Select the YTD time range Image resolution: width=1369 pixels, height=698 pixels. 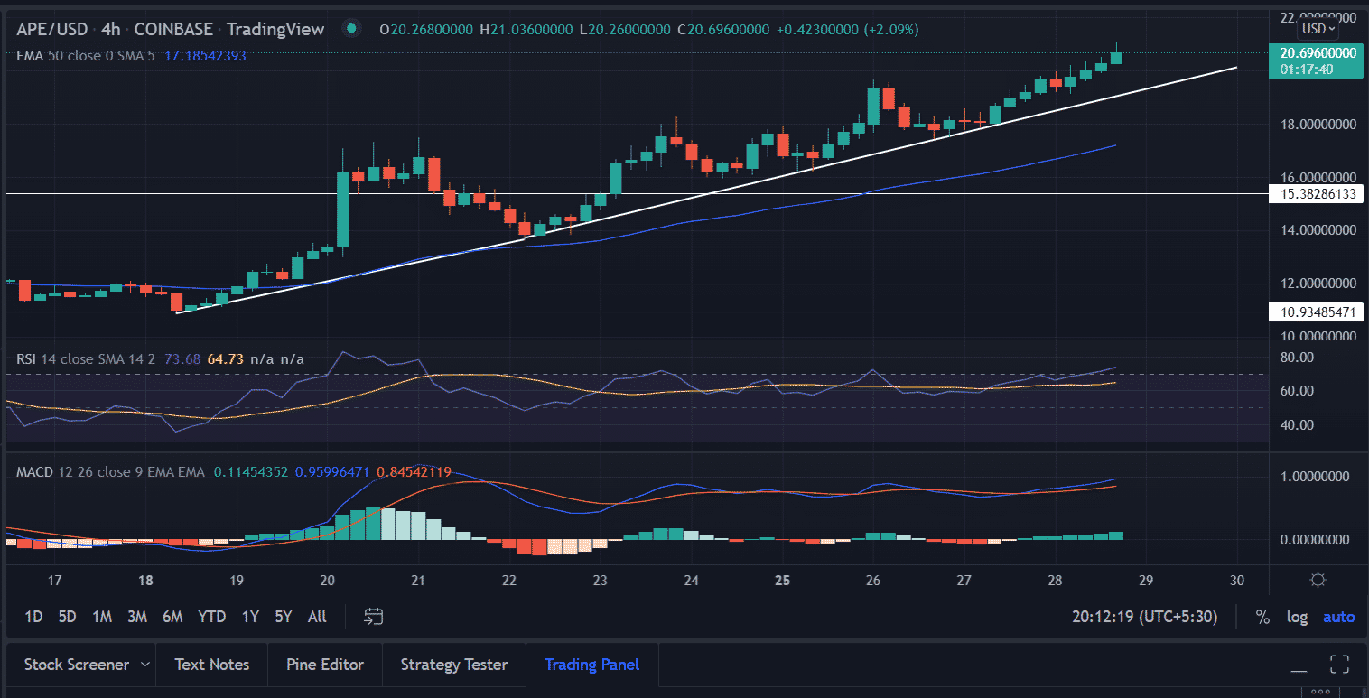coord(211,617)
